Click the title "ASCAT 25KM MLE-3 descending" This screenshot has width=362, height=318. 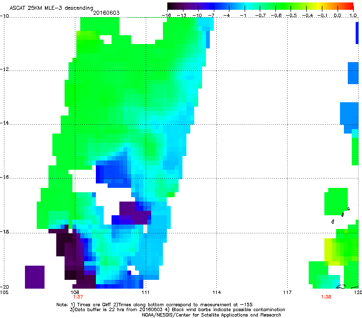(51, 8)
